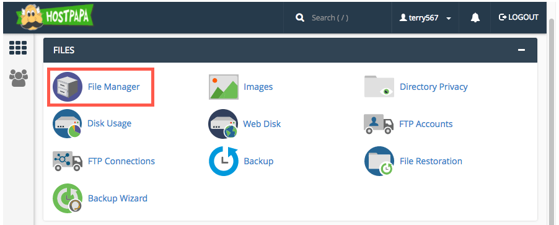Image resolution: width=559 pixels, height=225 pixels.
Task: Open the FTP Accounts link
Action: click(426, 124)
